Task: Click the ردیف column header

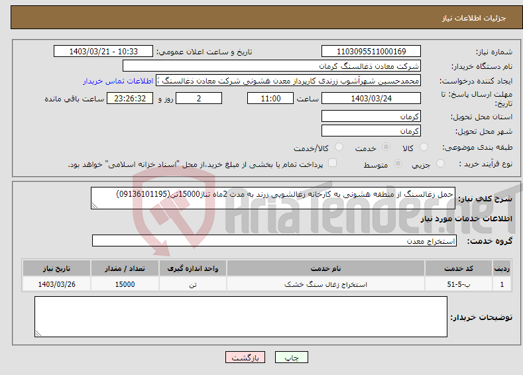Action: click(x=502, y=268)
